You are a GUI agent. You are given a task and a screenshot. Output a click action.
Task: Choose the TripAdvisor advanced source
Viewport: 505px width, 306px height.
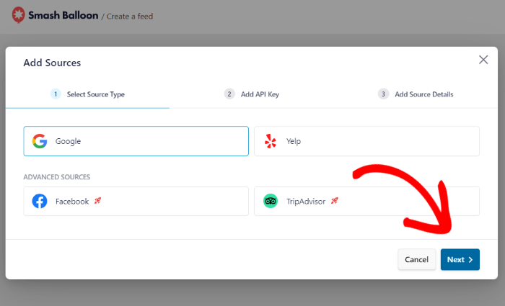click(x=366, y=201)
